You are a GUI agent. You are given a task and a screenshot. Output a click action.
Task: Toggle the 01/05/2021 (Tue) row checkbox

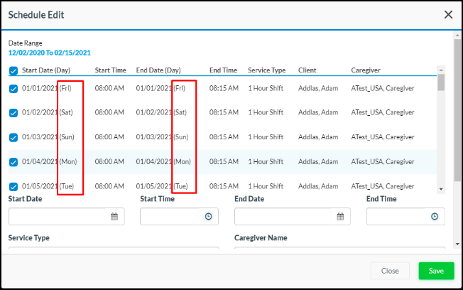coord(14,186)
